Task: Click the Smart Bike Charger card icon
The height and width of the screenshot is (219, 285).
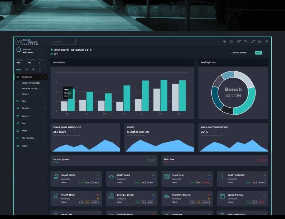Action: 167,196
